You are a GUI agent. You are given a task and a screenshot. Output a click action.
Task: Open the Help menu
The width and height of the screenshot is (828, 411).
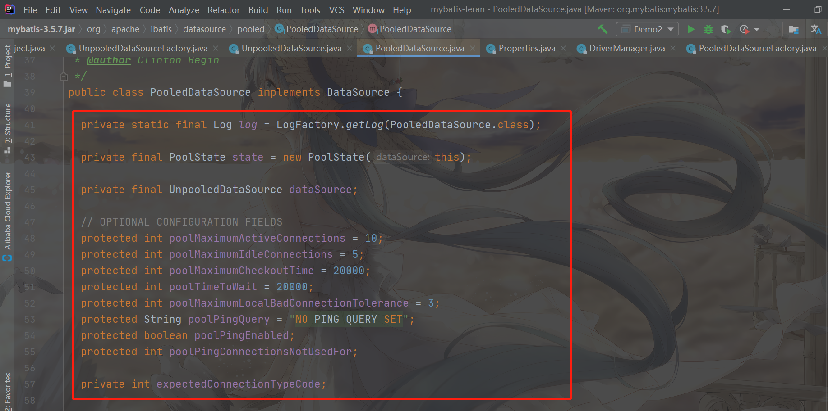tap(402, 10)
